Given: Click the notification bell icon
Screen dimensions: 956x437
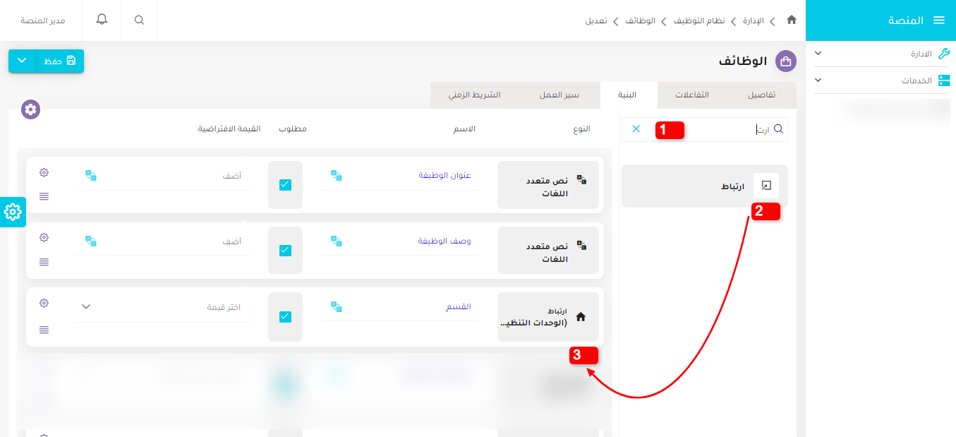Looking at the screenshot, I should tap(101, 19).
